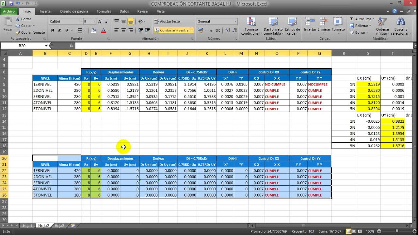This screenshot has height=235, width=418.
Task: Apply percent style format
Action: pyautogui.click(x=210, y=30)
